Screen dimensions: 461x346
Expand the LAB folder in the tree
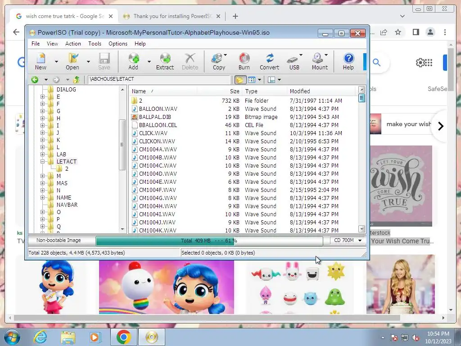43,154
